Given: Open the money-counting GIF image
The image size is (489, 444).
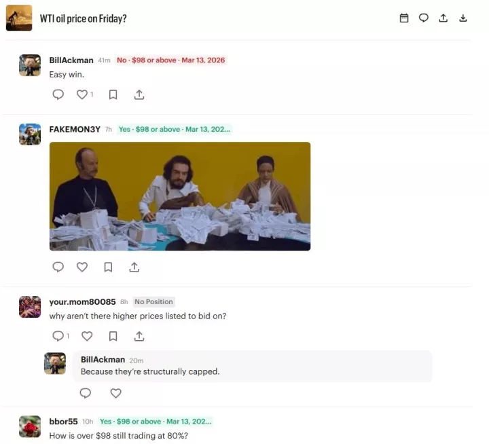Looking at the screenshot, I should point(180,196).
